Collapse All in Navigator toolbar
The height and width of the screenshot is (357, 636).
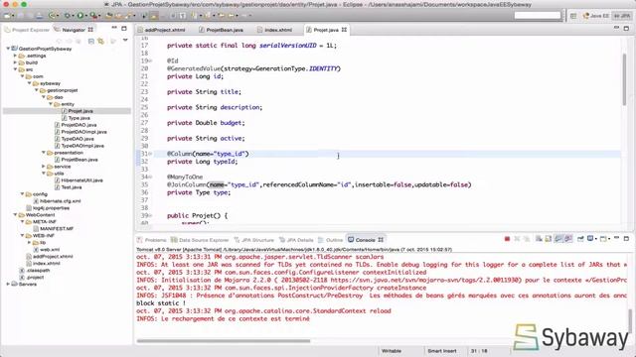click(x=91, y=41)
